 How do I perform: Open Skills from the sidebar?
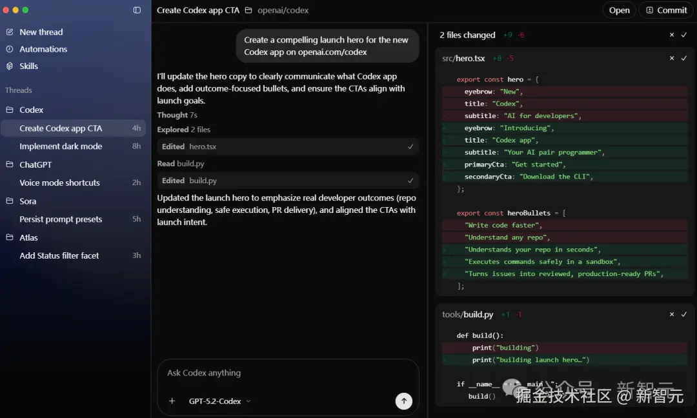pos(28,66)
